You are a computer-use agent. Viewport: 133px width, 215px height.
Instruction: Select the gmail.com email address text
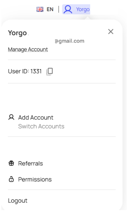click(x=70, y=41)
